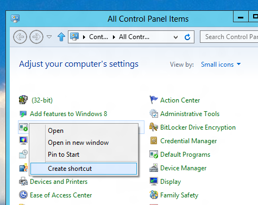Open Default Programs

[x=185, y=155]
